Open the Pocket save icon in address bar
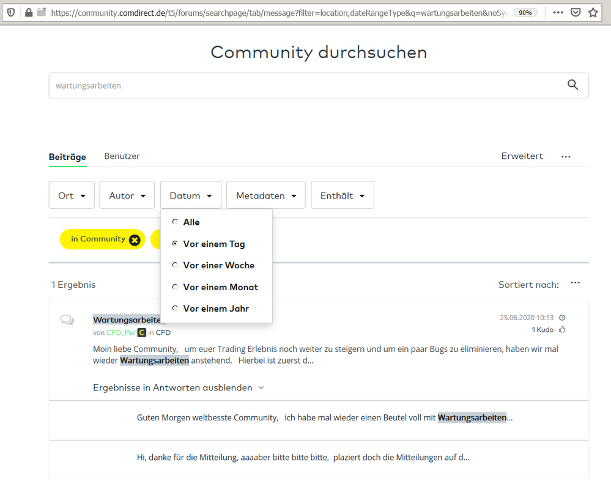 click(576, 12)
